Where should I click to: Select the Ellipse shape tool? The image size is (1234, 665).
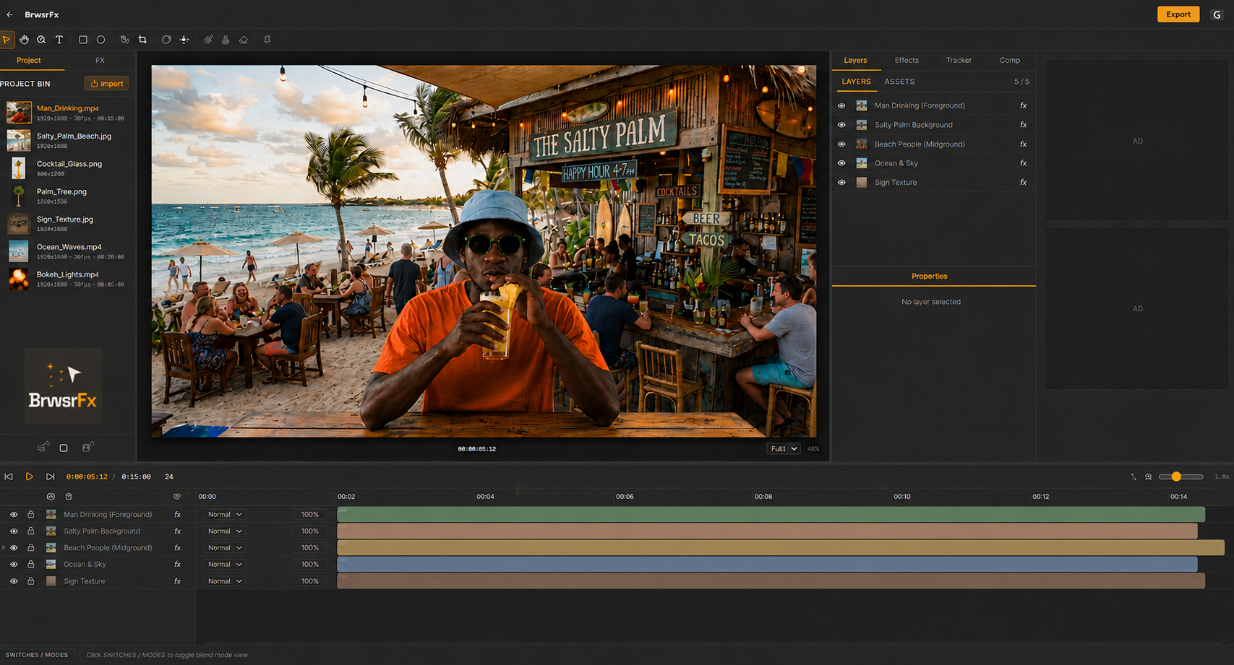[x=100, y=40]
